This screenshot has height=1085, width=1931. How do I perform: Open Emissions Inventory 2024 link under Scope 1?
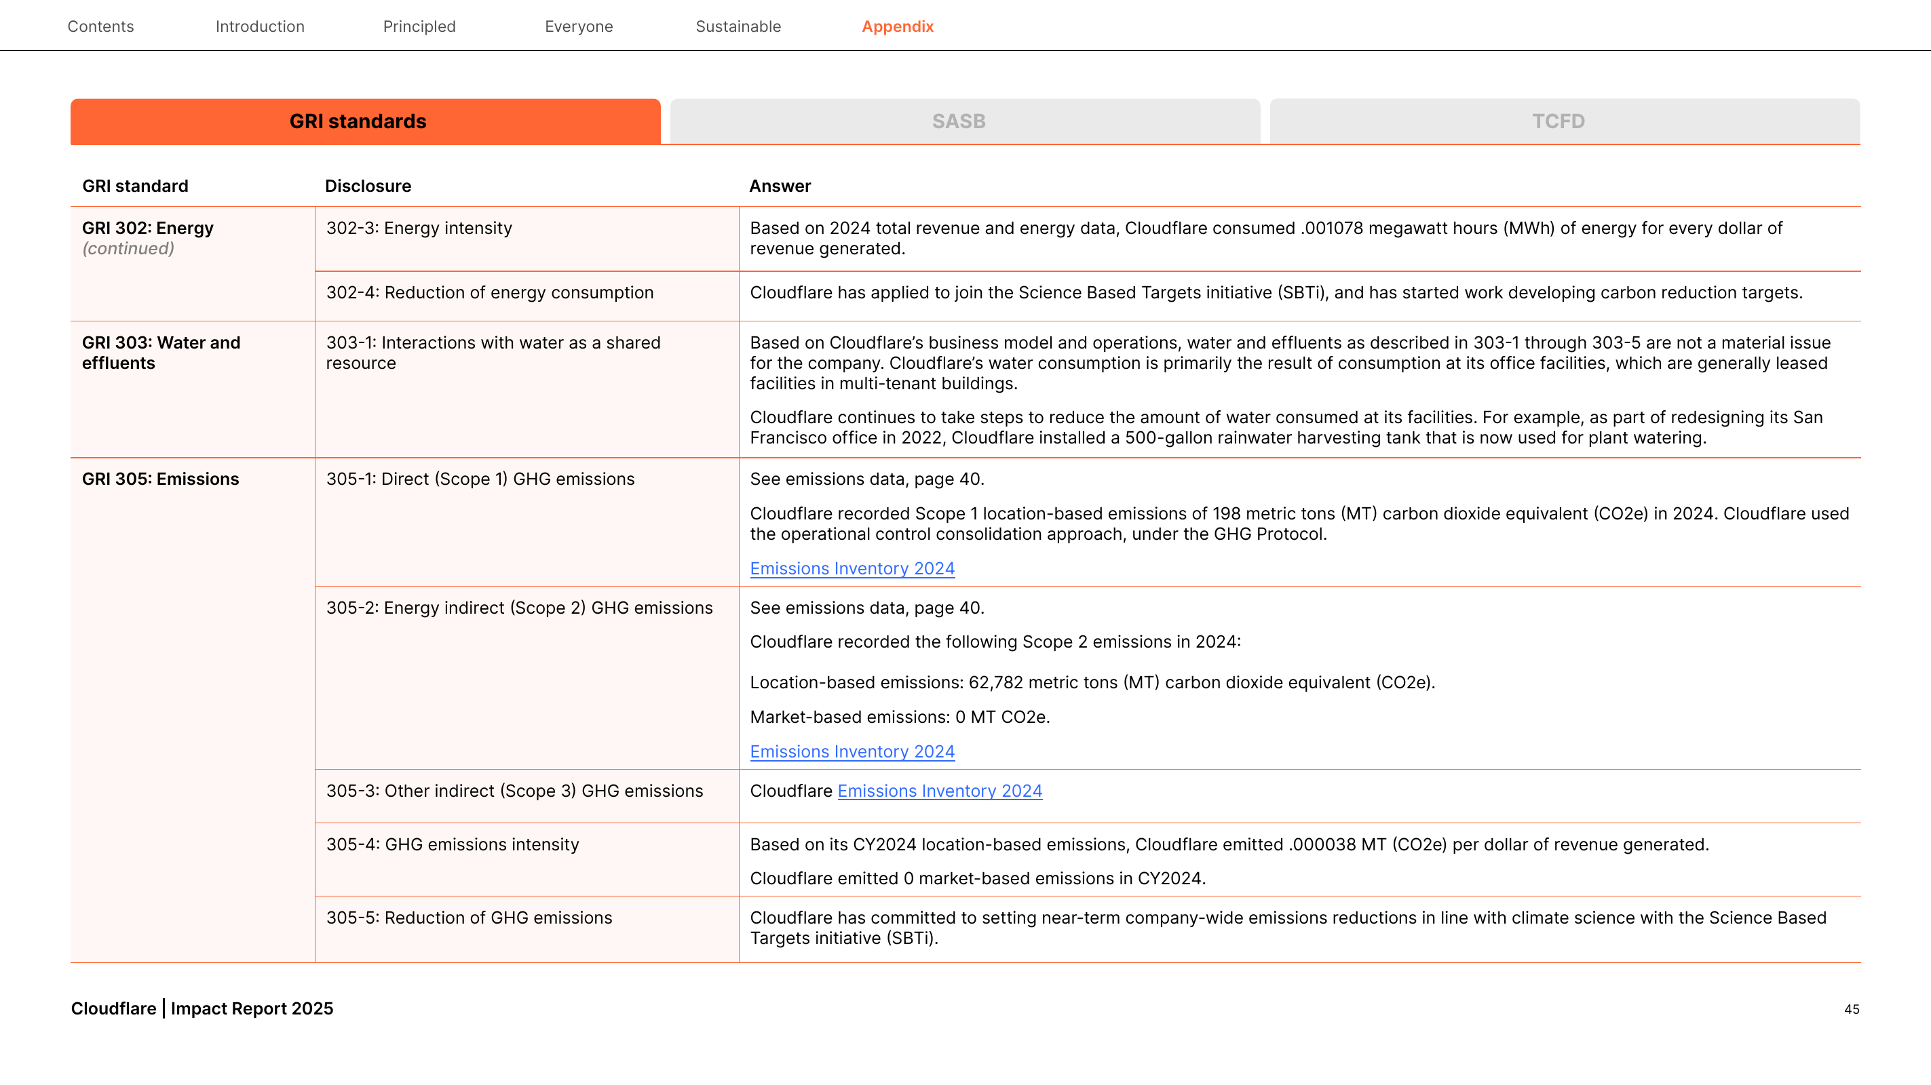[852, 568]
